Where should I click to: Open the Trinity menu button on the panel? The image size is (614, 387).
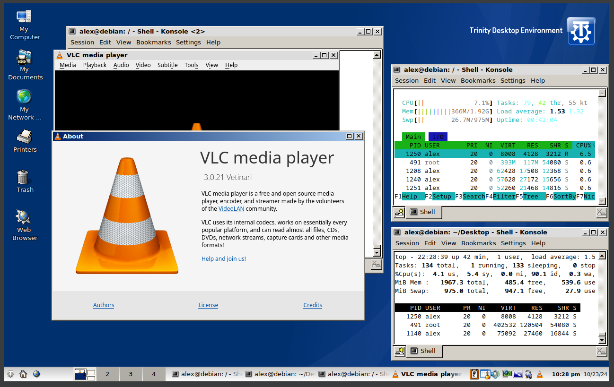coord(10,374)
